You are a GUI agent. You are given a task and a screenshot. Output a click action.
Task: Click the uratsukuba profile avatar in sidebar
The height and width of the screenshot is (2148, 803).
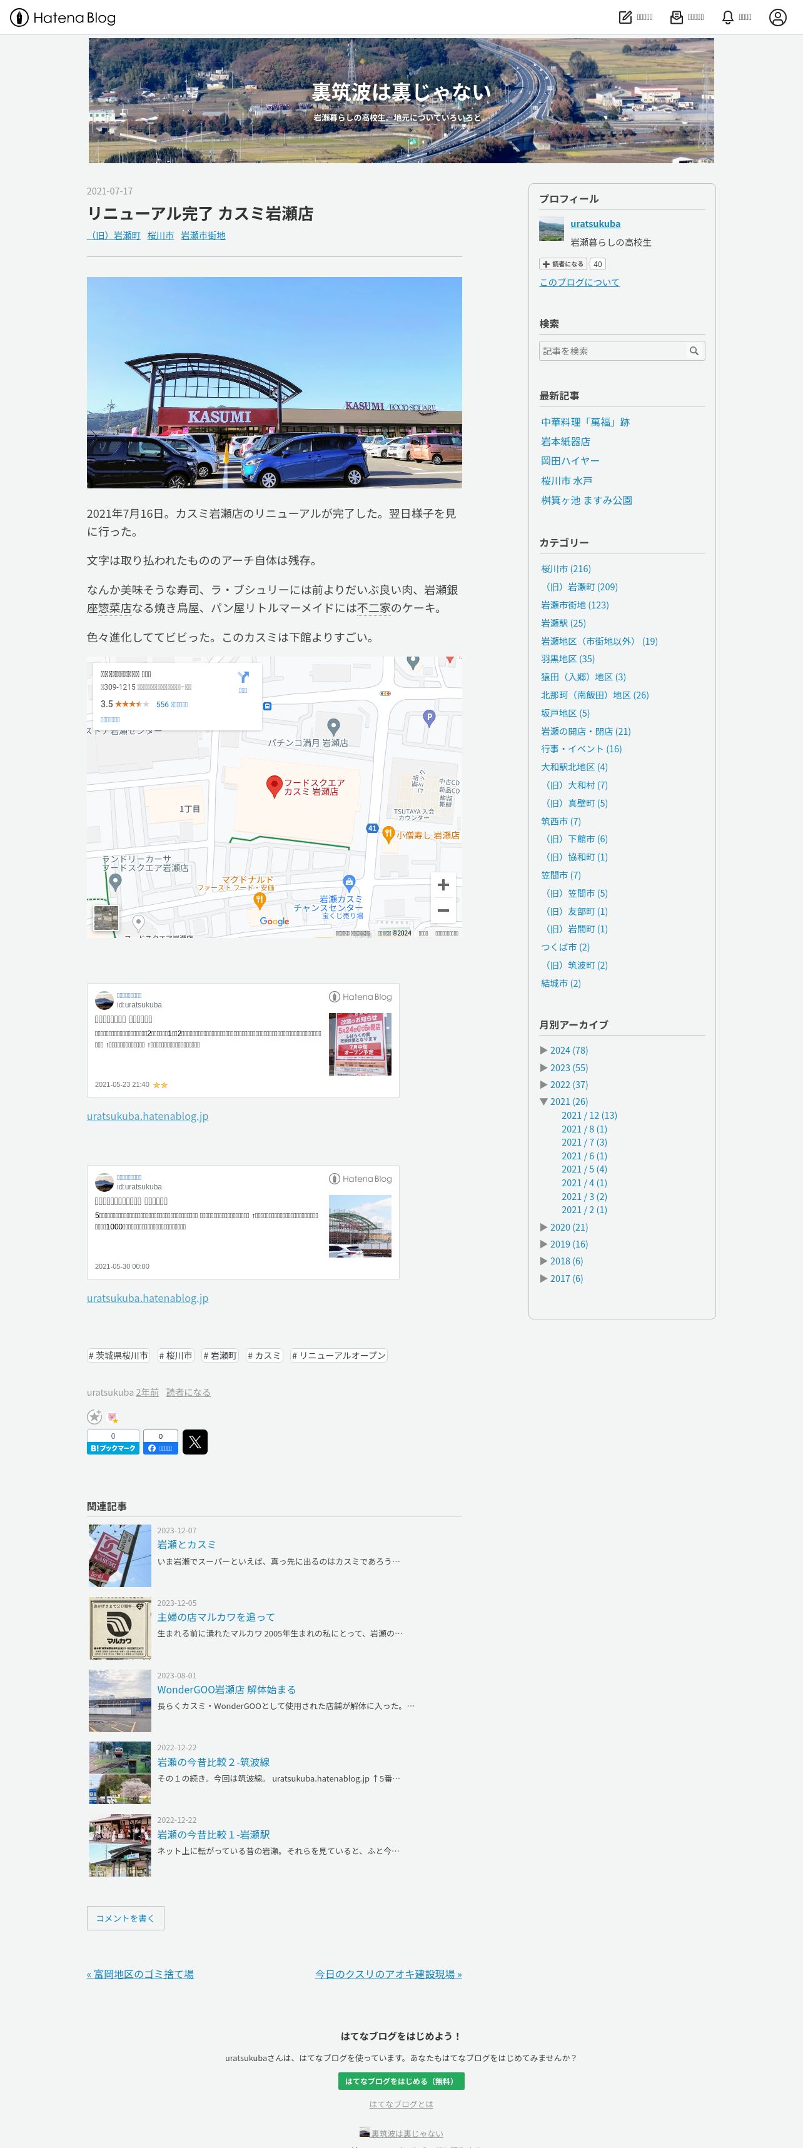coord(551,228)
